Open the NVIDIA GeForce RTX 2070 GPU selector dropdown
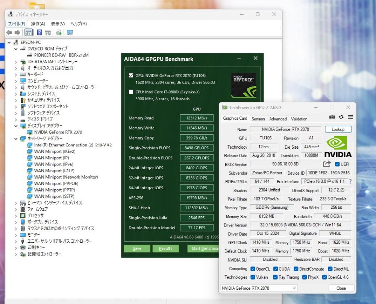 tap(259, 288)
